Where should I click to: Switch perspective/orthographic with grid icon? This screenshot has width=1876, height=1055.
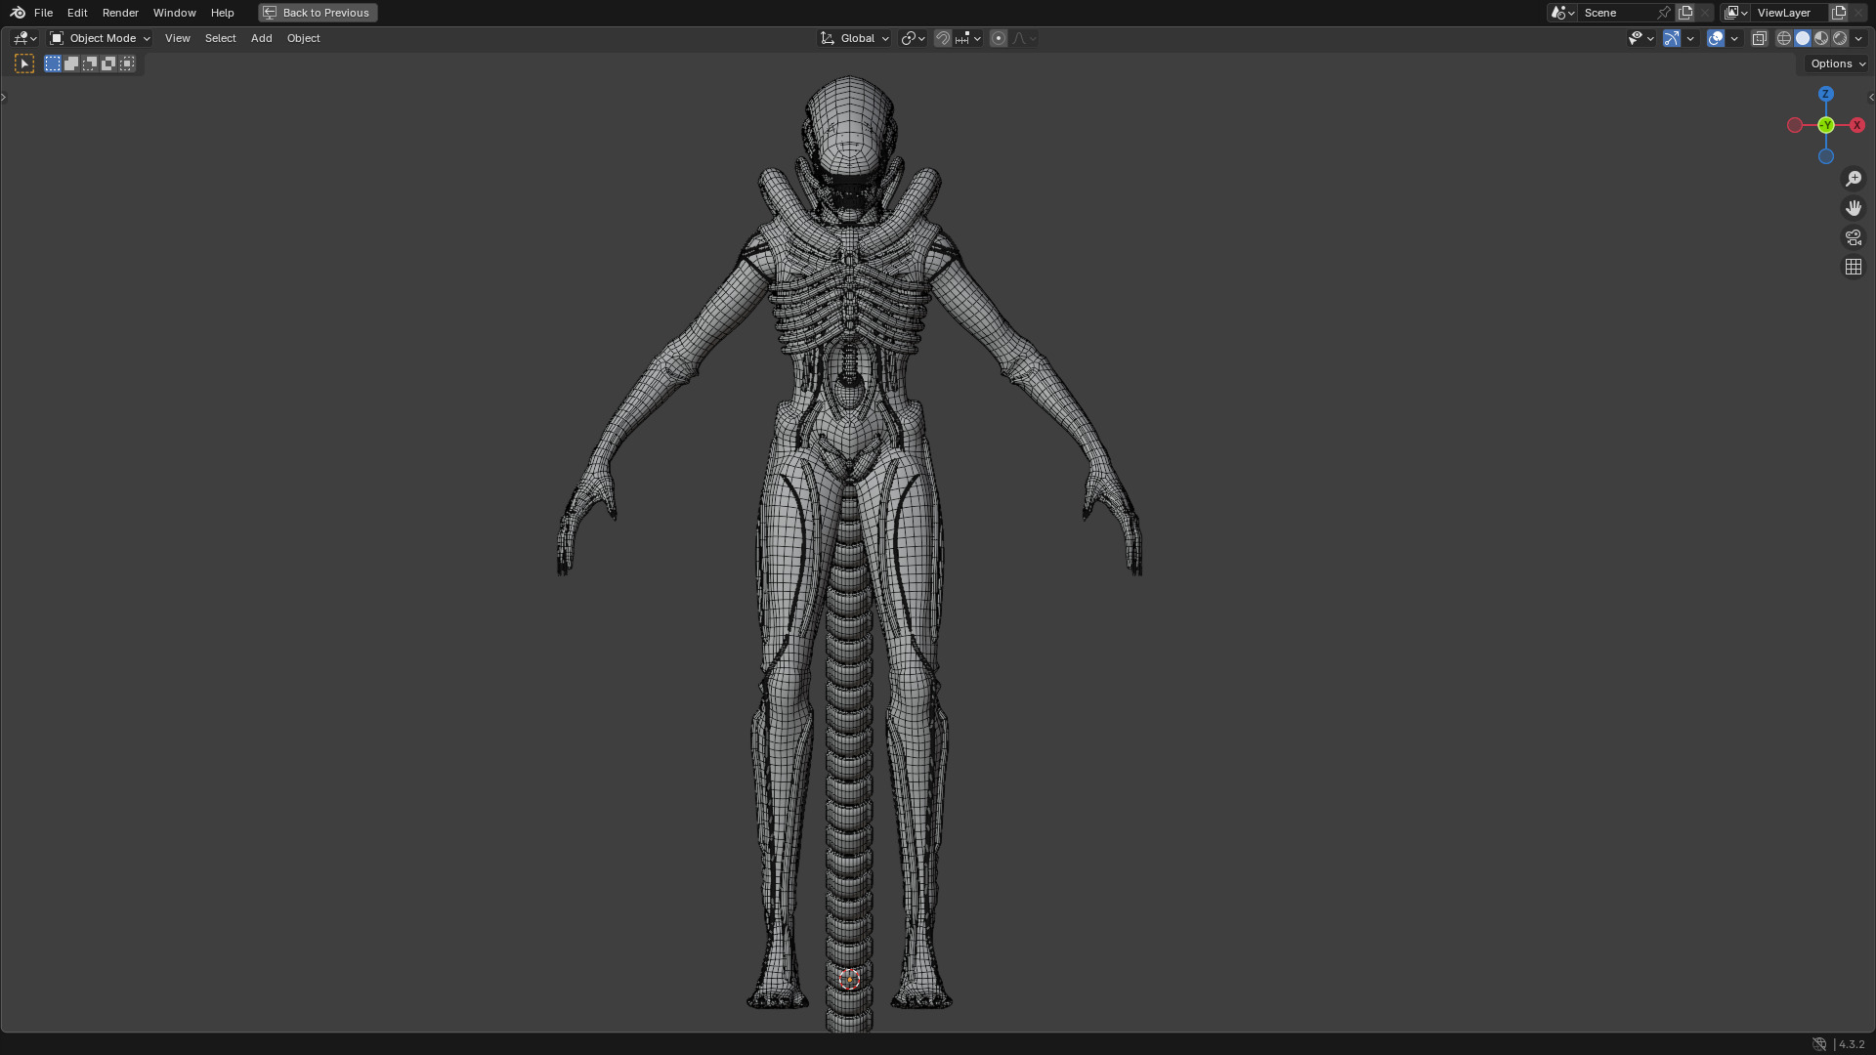(1854, 267)
